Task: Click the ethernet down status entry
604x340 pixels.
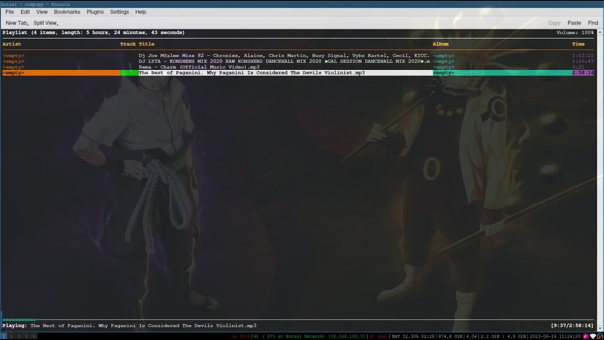Action: click(378, 336)
